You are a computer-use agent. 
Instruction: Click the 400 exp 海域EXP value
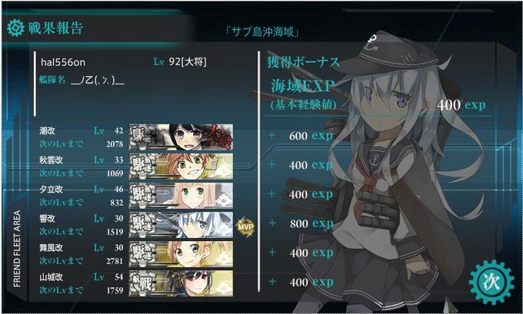point(461,105)
